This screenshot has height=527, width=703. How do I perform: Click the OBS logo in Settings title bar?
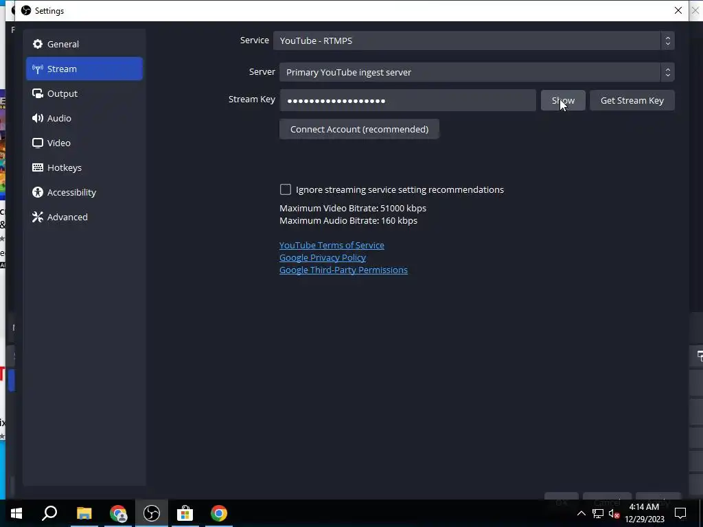coord(26,10)
